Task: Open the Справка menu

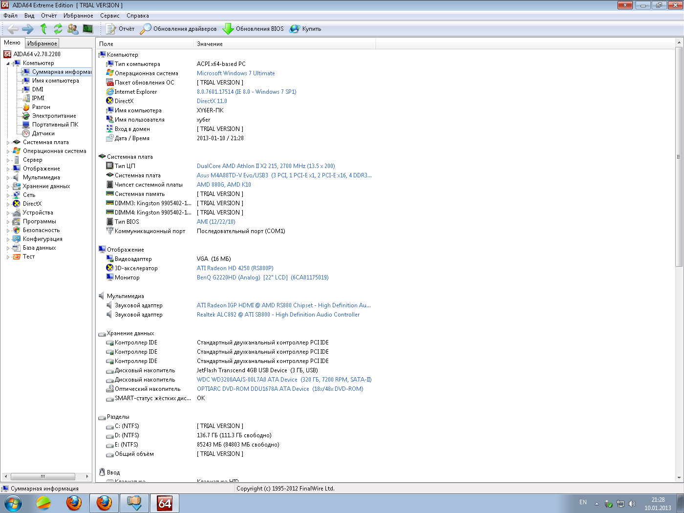Action: point(138,16)
